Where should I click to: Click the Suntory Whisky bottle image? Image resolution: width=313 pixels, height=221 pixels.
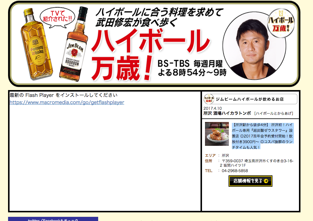click(x=36, y=44)
